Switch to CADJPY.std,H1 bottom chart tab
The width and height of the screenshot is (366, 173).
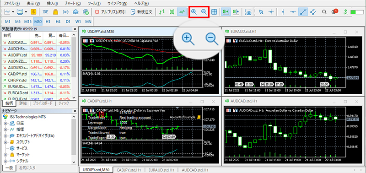pos(129,170)
